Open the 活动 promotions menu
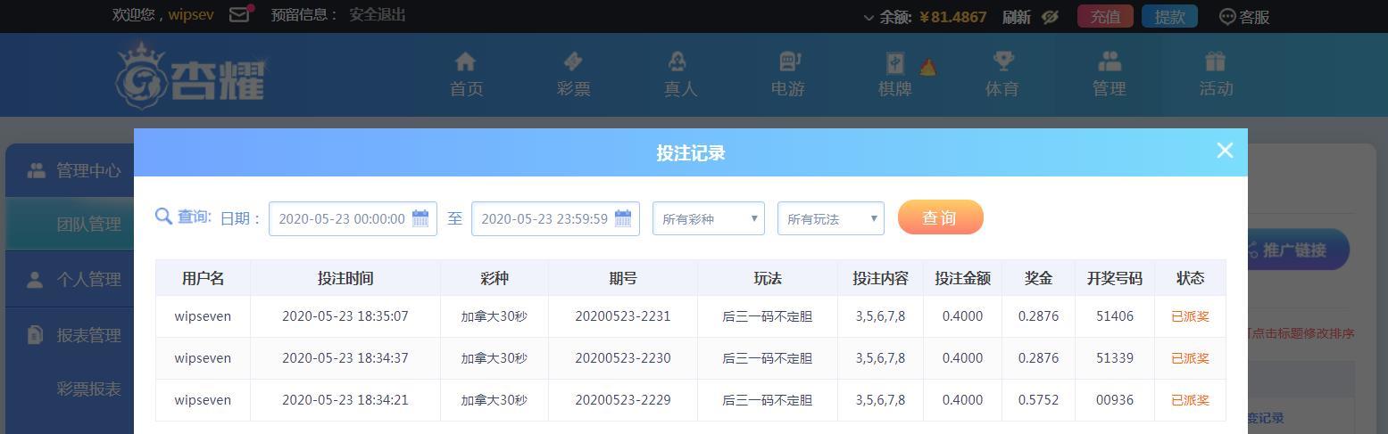 [x=1216, y=75]
